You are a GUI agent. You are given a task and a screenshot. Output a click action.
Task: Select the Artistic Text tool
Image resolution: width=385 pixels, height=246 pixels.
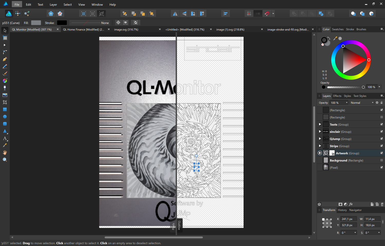[5, 138]
